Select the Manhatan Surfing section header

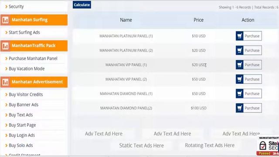coord(34,20)
